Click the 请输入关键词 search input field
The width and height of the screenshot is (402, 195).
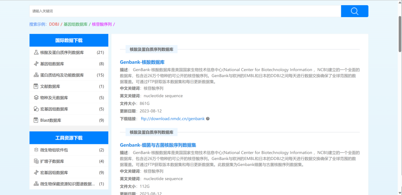tap(185, 11)
